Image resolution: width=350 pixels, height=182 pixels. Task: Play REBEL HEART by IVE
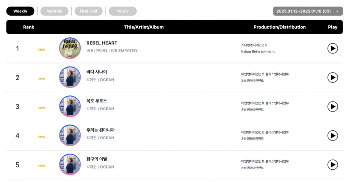pyautogui.click(x=332, y=49)
